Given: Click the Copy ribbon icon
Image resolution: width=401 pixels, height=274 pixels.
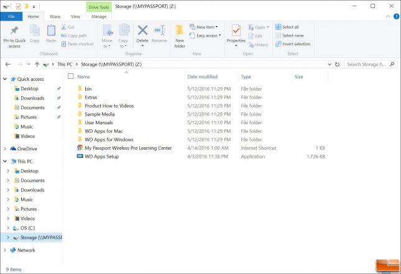Looking at the screenshot, I should [x=35, y=30].
